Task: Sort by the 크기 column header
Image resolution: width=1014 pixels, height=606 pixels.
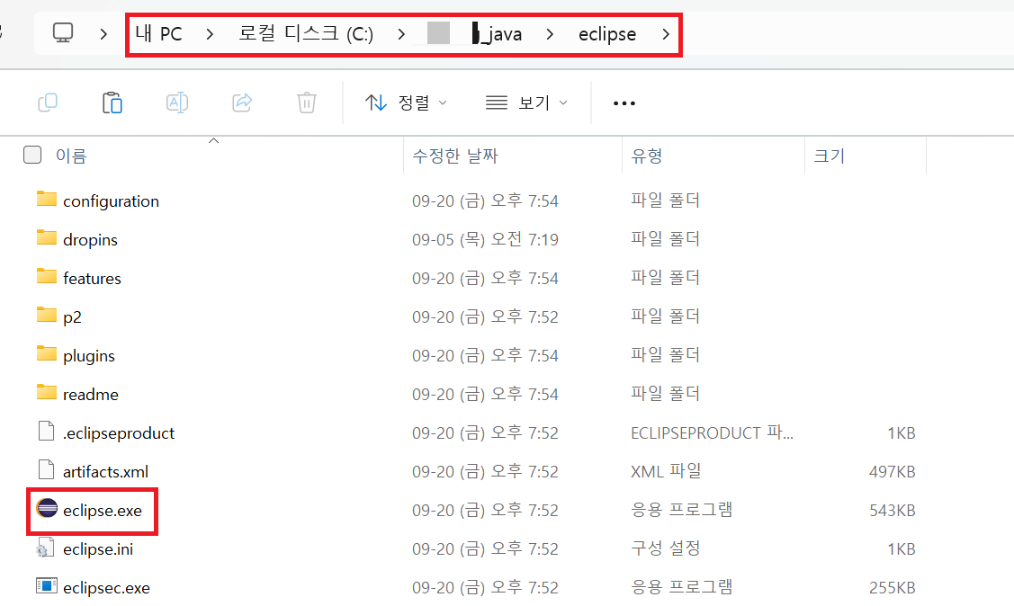Action: [x=829, y=156]
